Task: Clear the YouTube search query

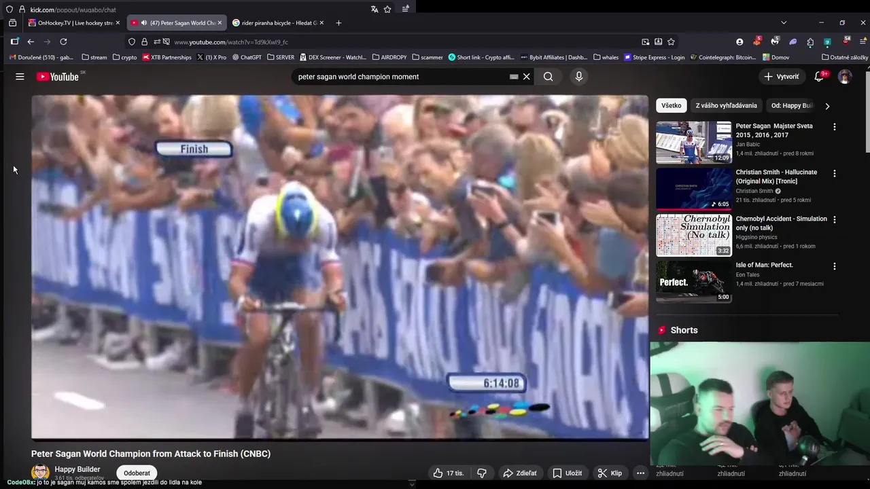Action: (x=526, y=77)
